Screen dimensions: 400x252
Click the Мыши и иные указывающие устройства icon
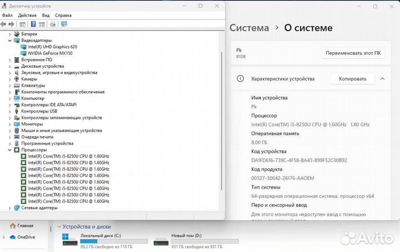tap(17, 130)
